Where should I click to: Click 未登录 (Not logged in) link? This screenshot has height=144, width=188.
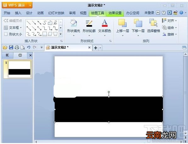tap(149, 13)
